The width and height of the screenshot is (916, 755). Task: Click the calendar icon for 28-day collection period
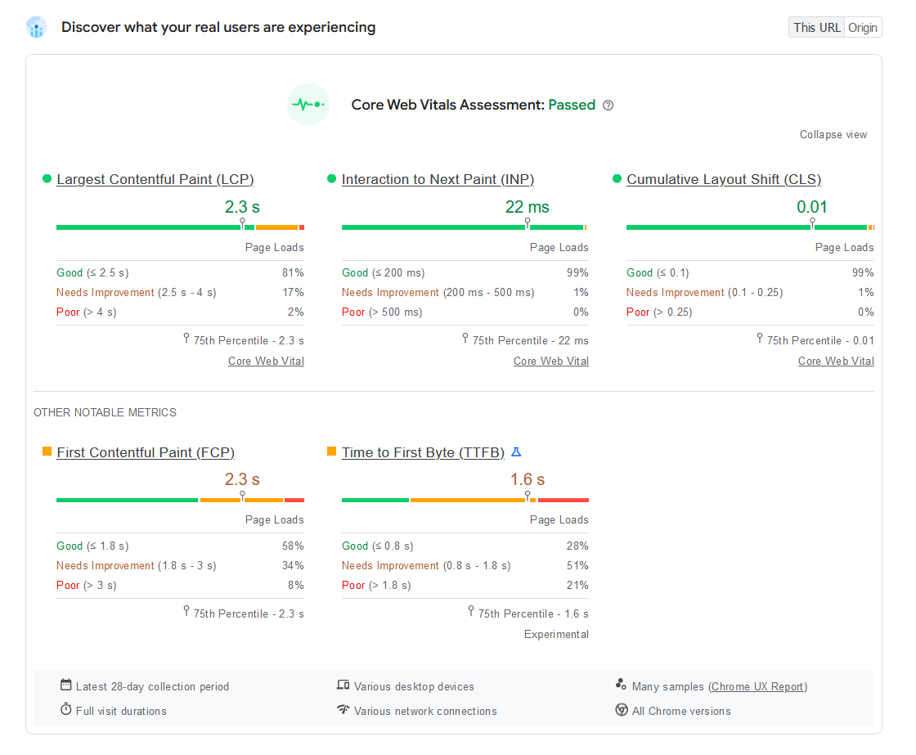[x=66, y=685]
